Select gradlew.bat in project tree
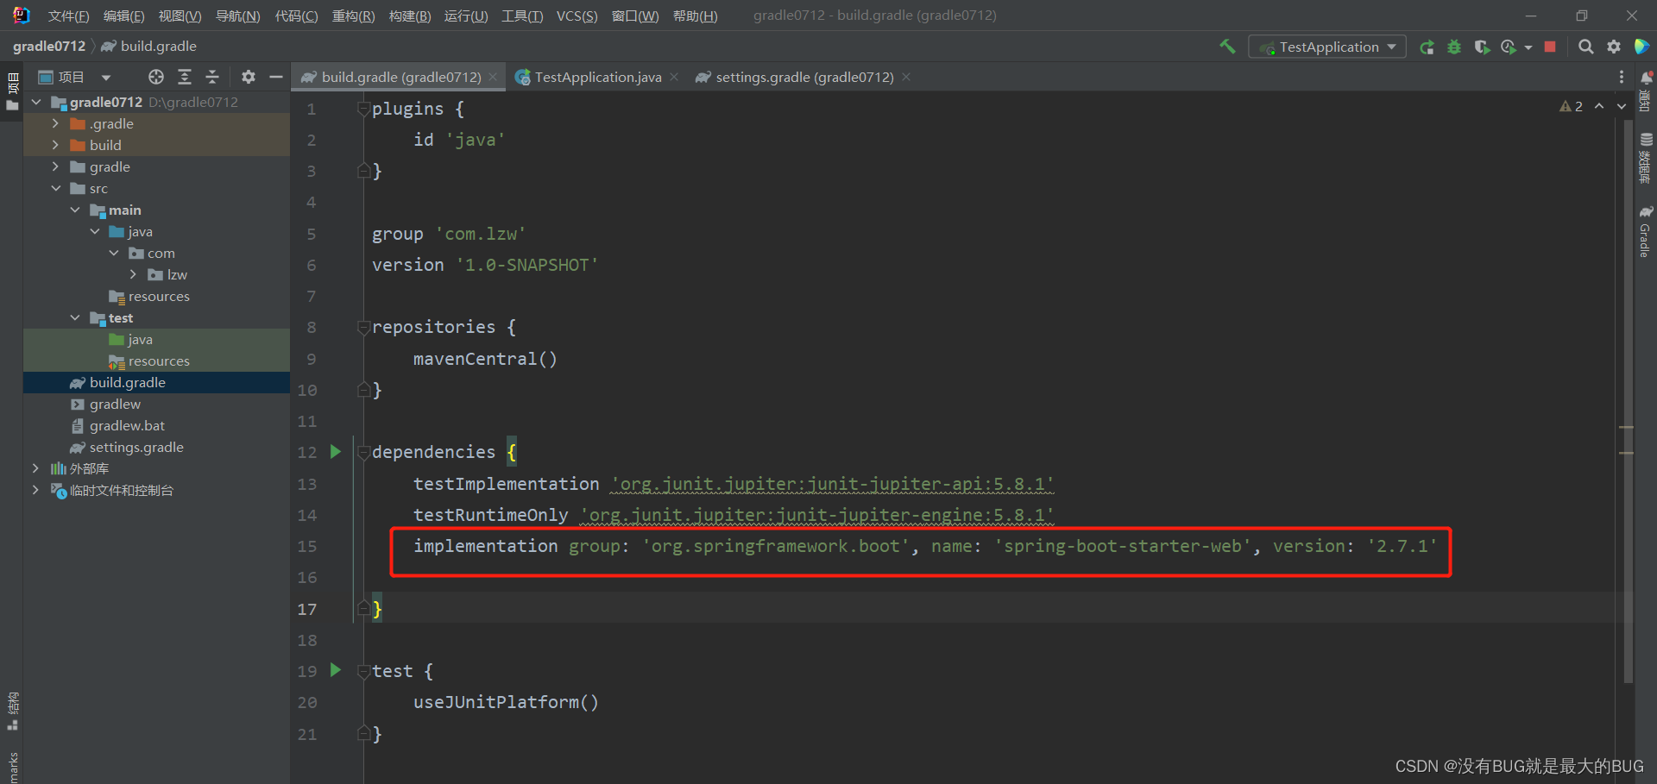Image resolution: width=1657 pixels, height=784 pixels. (x=127, y=426)
